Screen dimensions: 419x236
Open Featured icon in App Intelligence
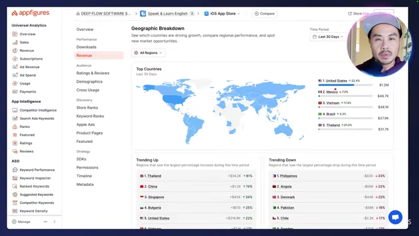(15, 135)
